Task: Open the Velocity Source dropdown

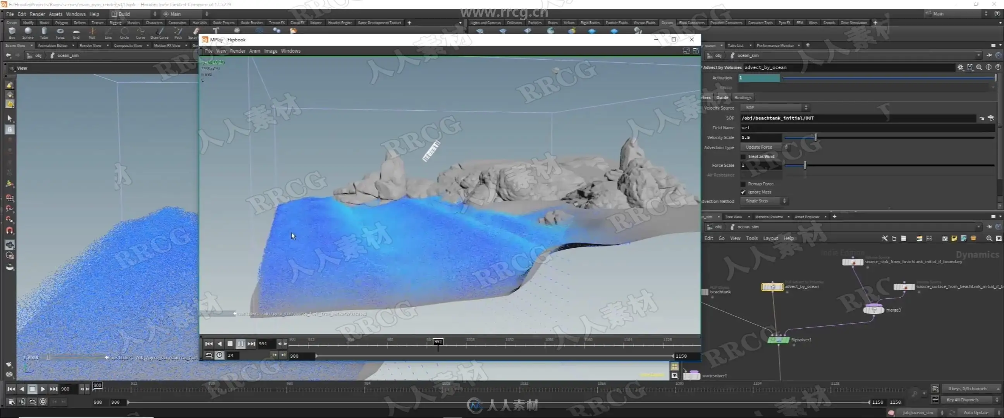Action: pyautogui.click(x=774, y=108)
